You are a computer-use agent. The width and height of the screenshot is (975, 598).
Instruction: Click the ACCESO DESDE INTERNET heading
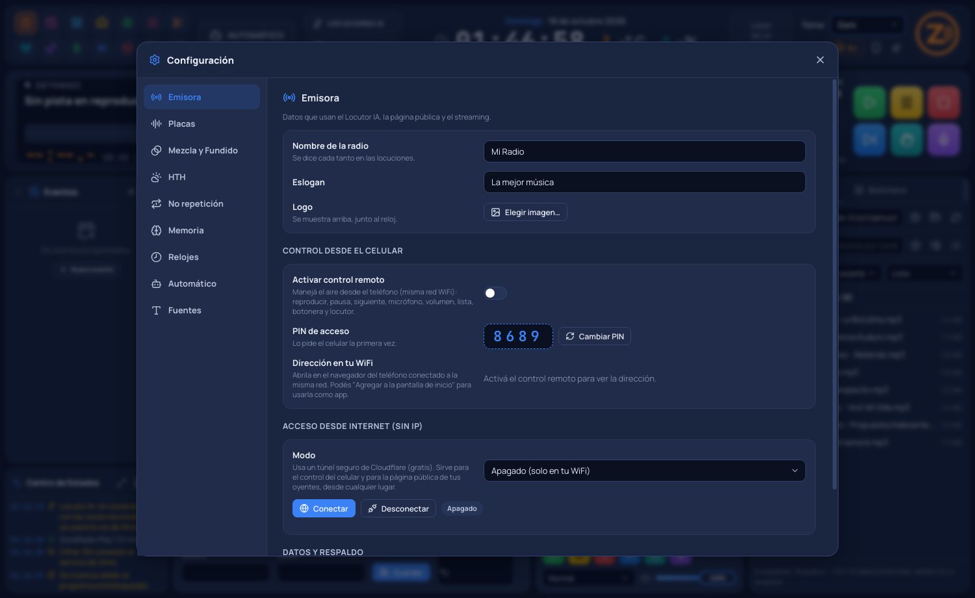pos(352,426)
